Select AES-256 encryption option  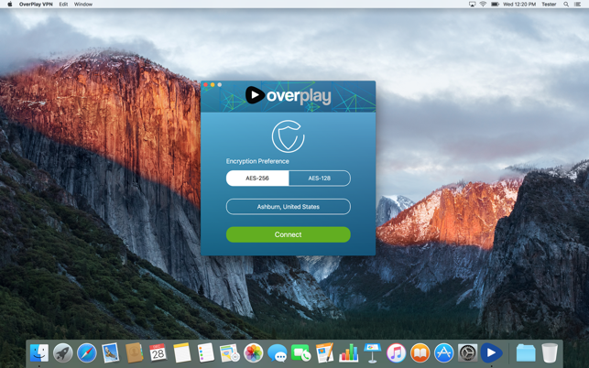coord(257,178)
